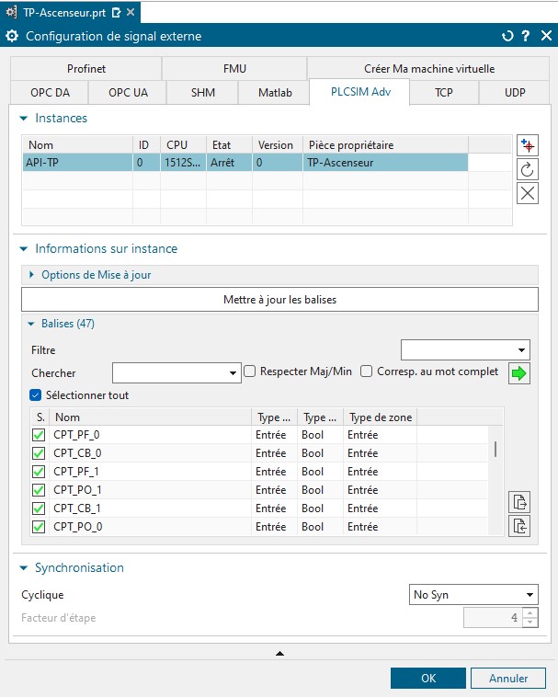
Task: Collapse the Synchronisation section
Action: (24, 568)
